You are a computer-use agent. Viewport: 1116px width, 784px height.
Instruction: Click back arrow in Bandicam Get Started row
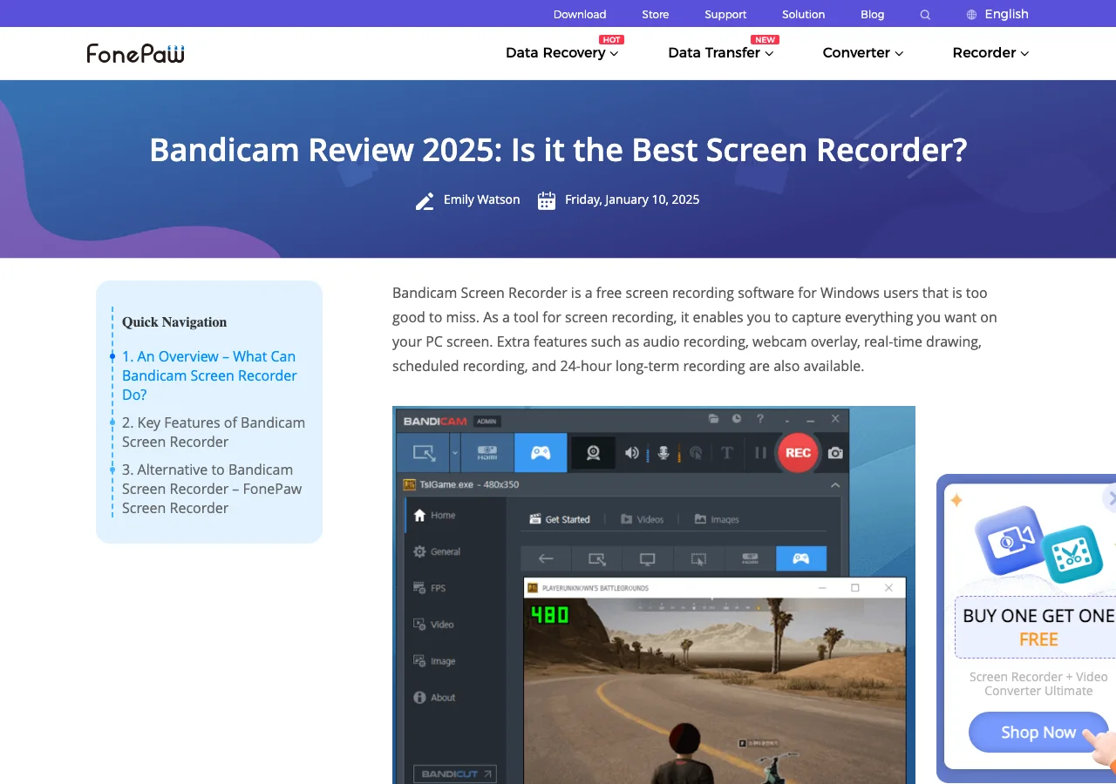(546, 559)
